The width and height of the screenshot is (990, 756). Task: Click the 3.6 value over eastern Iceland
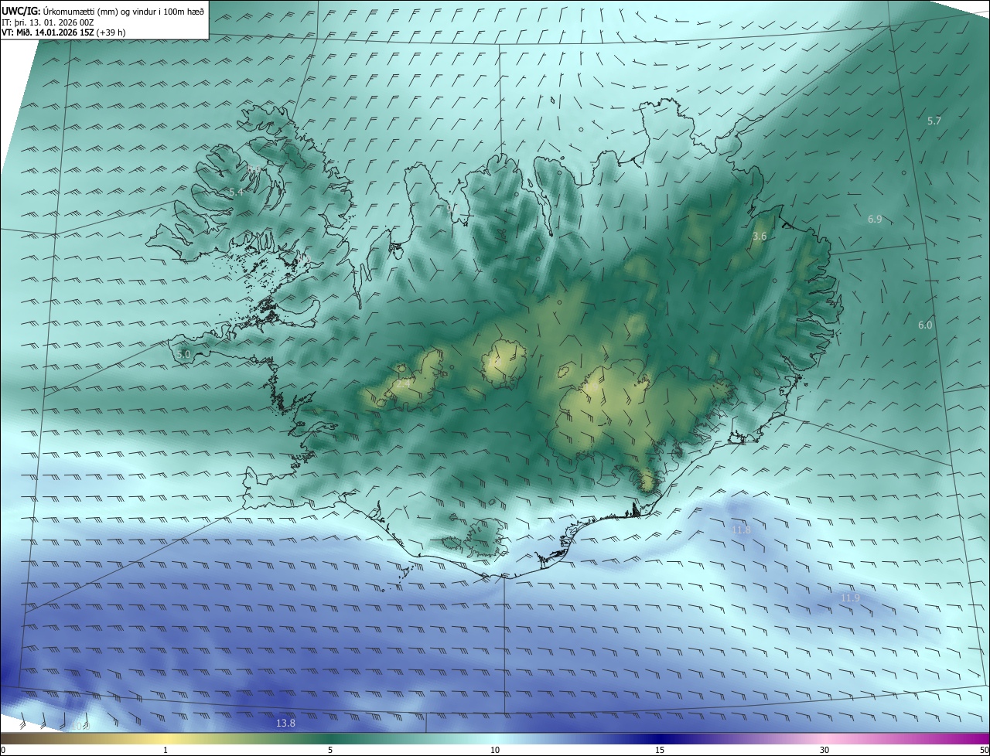click(760, 237)
